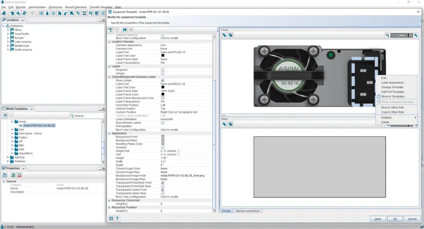Viewport: 424px width, 229px height.
Task: Click the login arrow icon at toolbar start
Action: pos(4,13)
